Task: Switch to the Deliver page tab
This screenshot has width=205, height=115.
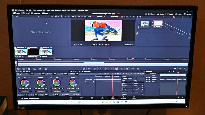Action: (134, 98)
